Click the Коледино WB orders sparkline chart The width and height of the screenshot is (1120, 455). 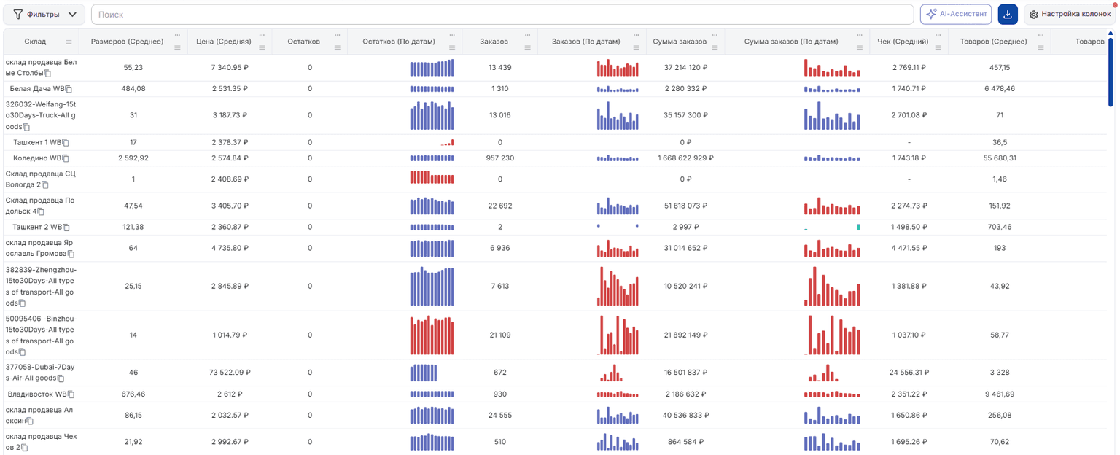coord(618,158)
